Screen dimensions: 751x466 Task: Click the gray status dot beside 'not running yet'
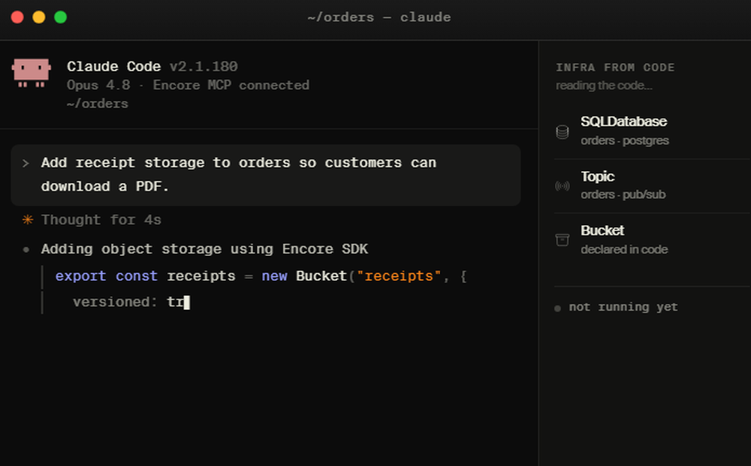point(557,308)
